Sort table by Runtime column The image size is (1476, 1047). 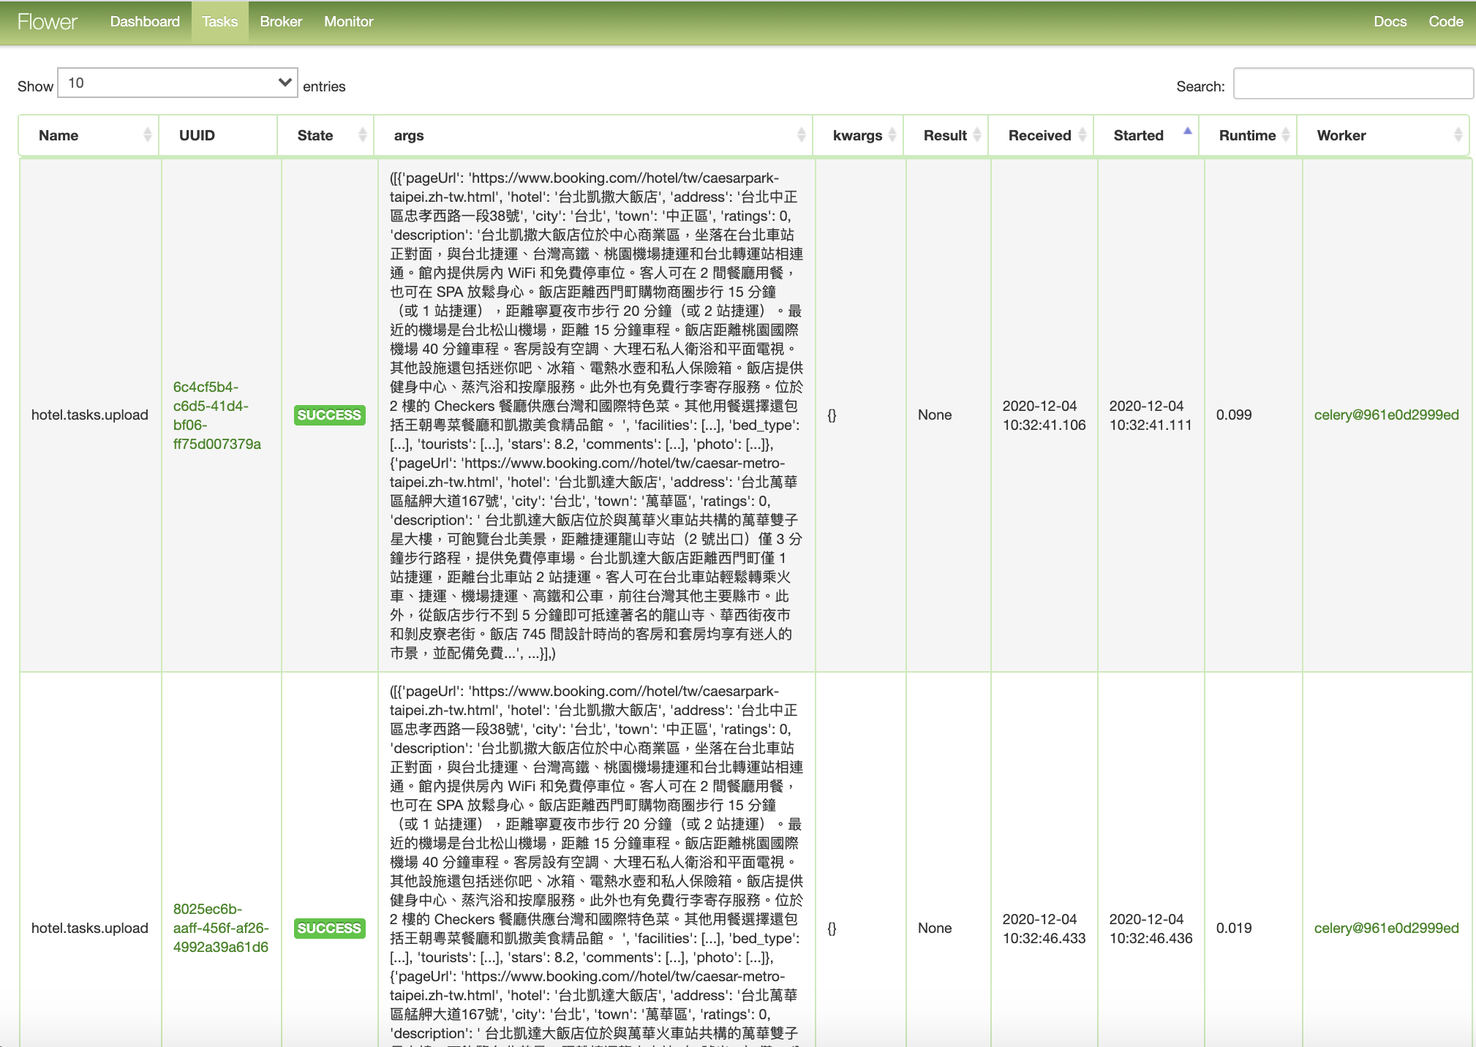coord(1248,135)
